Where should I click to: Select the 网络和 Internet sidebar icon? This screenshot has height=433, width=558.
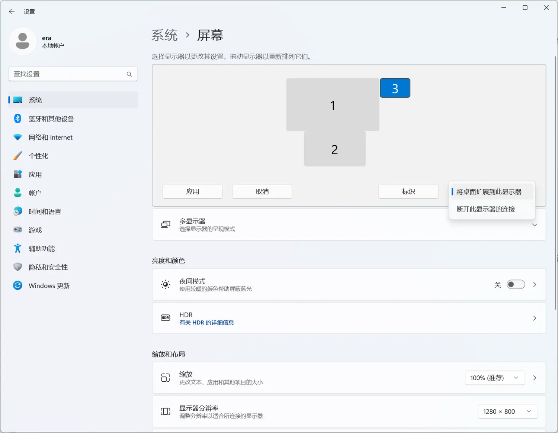tap(17, 137)
